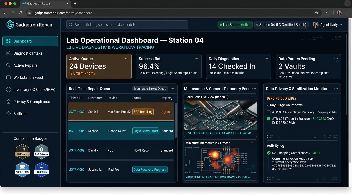This screenshot has height=196, width=352.
Task: Click the Station 04 (L3 Certified Bench) chip
Action: click(281, 25)
